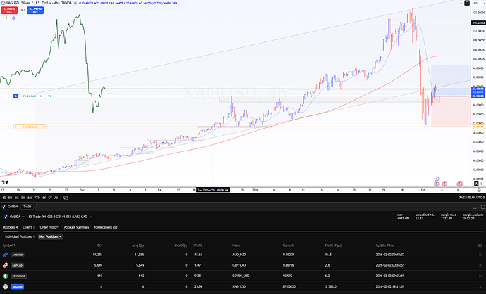Click the AUDNZD flag icon in positions

pyautogui.click(x=5, y=255)
